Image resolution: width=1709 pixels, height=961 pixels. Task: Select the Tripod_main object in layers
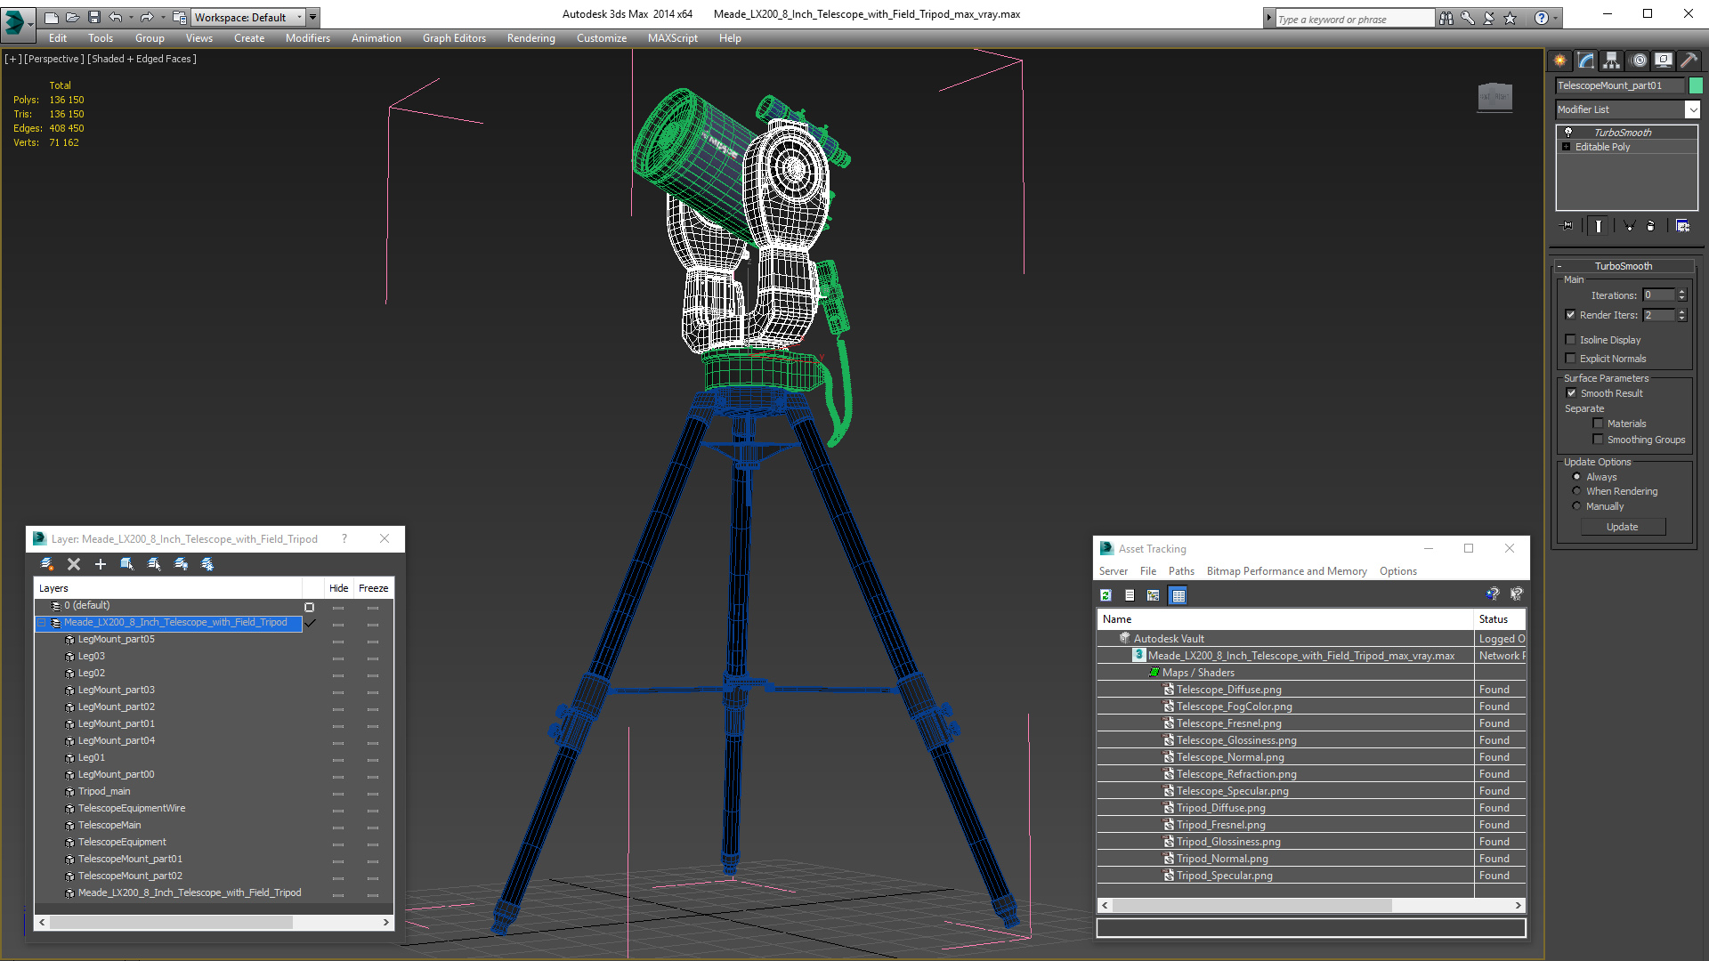104,791
